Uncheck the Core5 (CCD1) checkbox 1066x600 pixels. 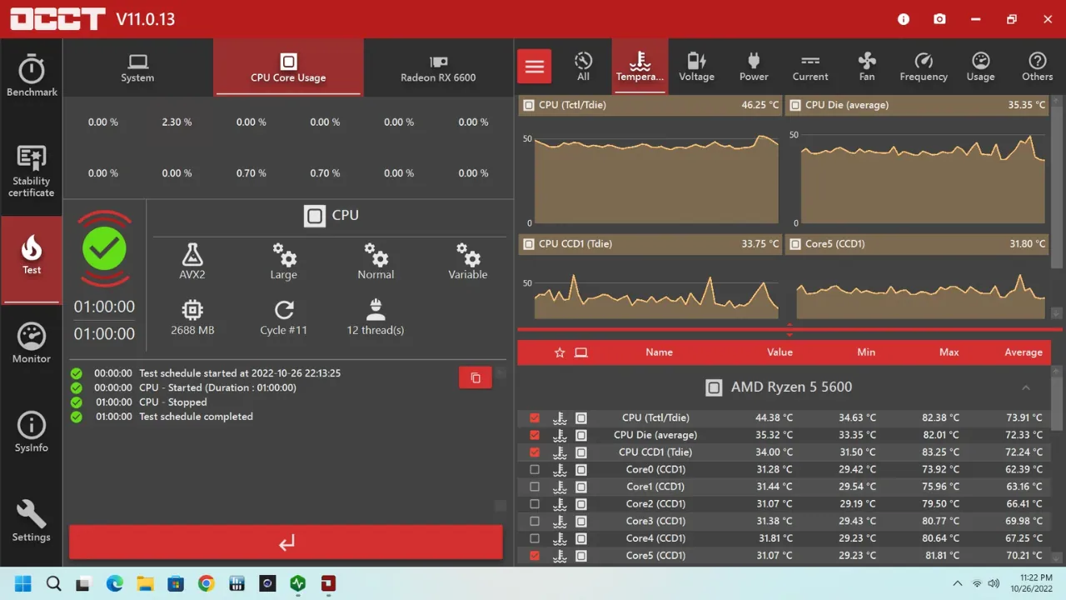tap(535, 556)
